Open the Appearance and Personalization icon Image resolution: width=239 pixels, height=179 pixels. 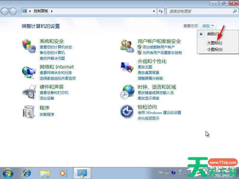coord(127,67)
